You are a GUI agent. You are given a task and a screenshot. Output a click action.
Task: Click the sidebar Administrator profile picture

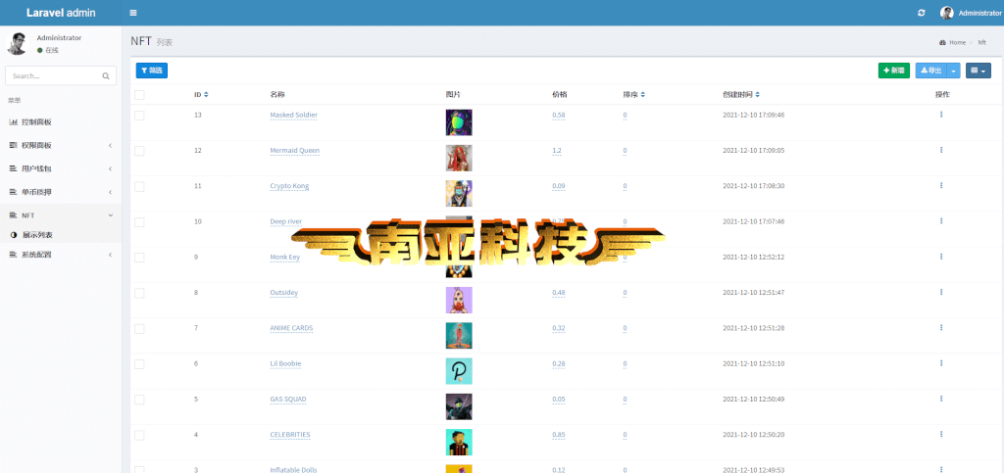pos(18,43)
